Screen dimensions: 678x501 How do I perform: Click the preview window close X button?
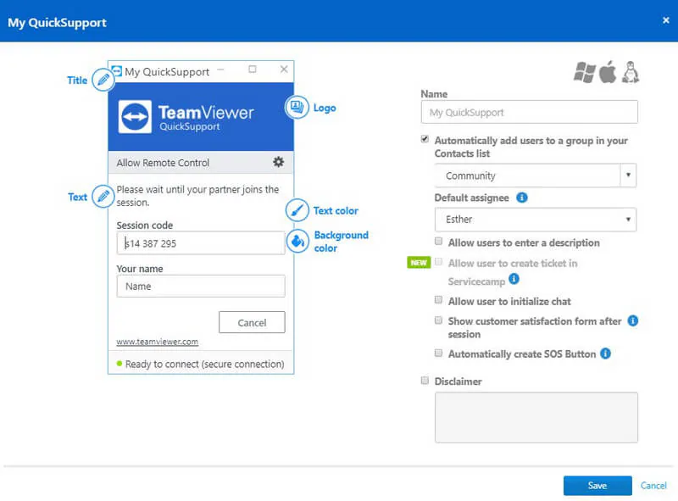(x=284, y=70)
